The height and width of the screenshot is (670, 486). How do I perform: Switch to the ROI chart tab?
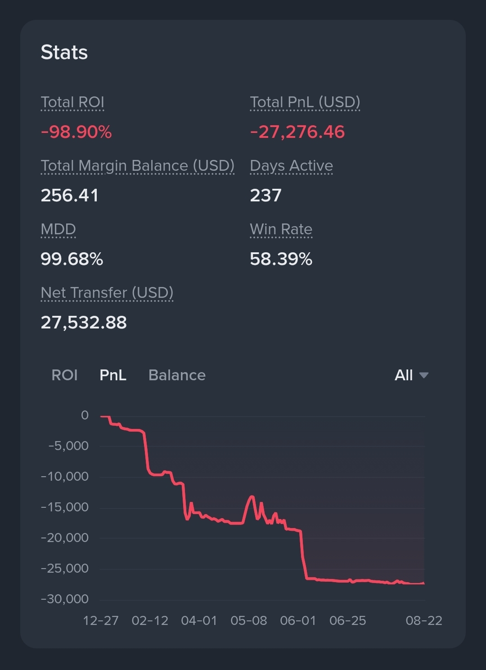coord(64,375)
